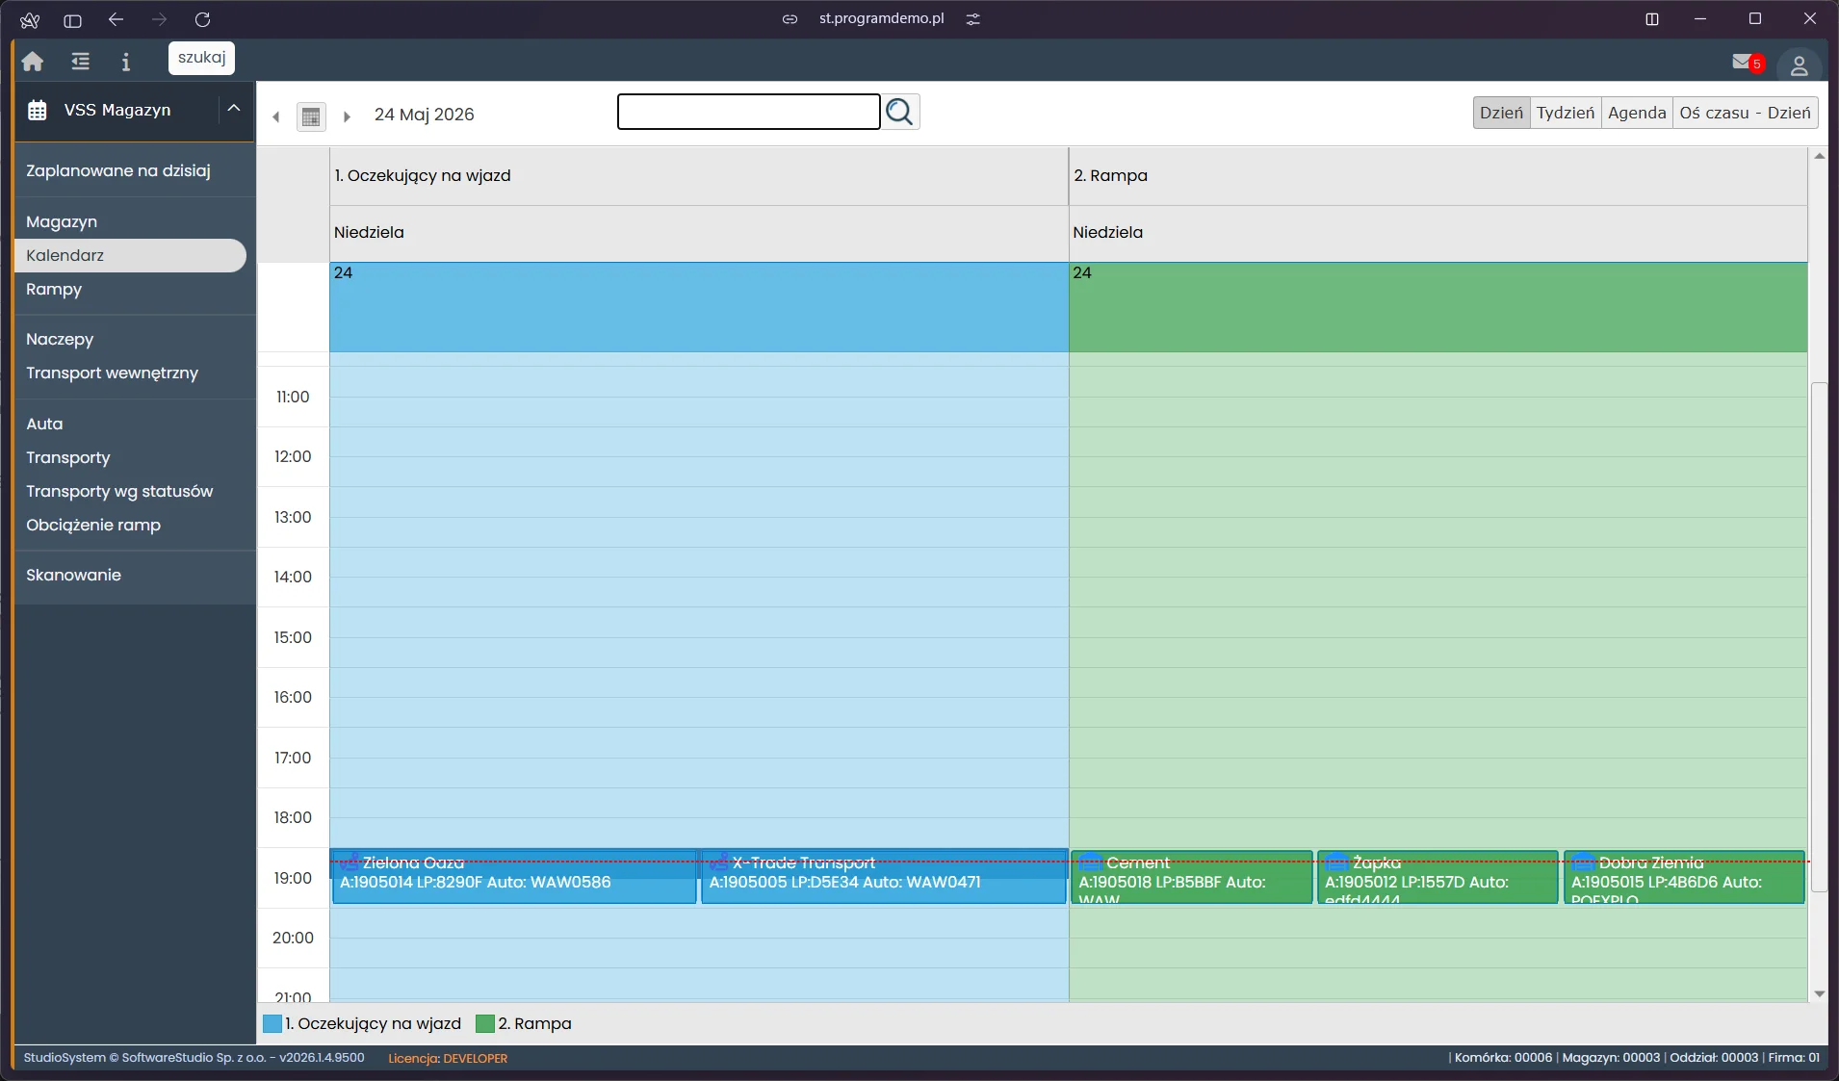
Task: Click in the calendar search field
Action: [748, 112]
